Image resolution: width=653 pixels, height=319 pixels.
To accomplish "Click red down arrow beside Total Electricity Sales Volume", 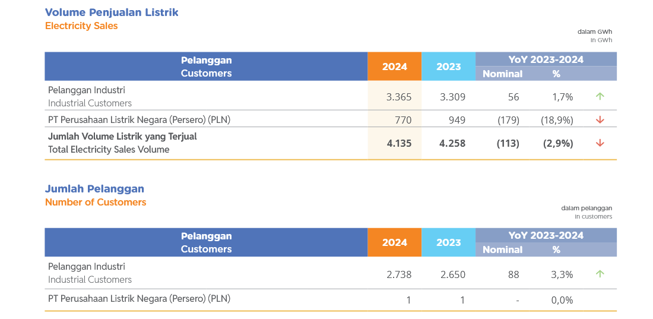I will click(600, 143).
